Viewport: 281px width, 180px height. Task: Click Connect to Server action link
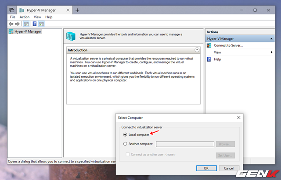[x=228, y=45]
